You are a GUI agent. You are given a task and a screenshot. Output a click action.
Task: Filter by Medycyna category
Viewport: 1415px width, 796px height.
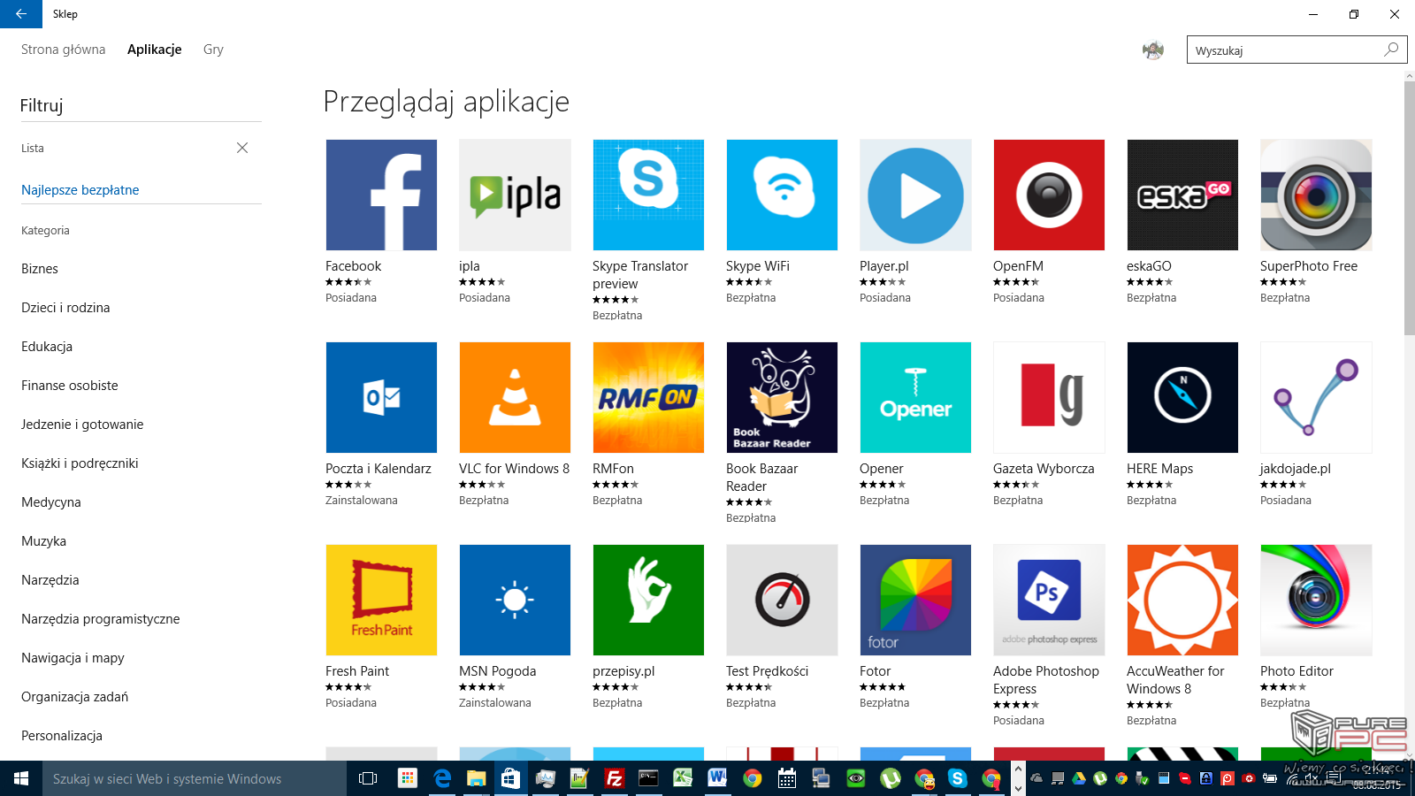coord(51,502)
